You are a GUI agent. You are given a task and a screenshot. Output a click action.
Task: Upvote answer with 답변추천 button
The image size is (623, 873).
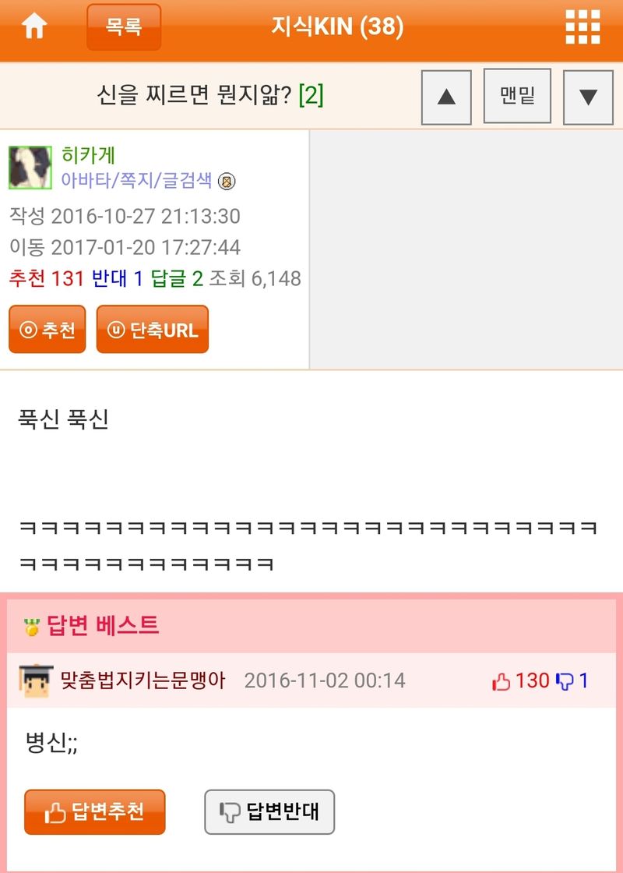point(94,811)
